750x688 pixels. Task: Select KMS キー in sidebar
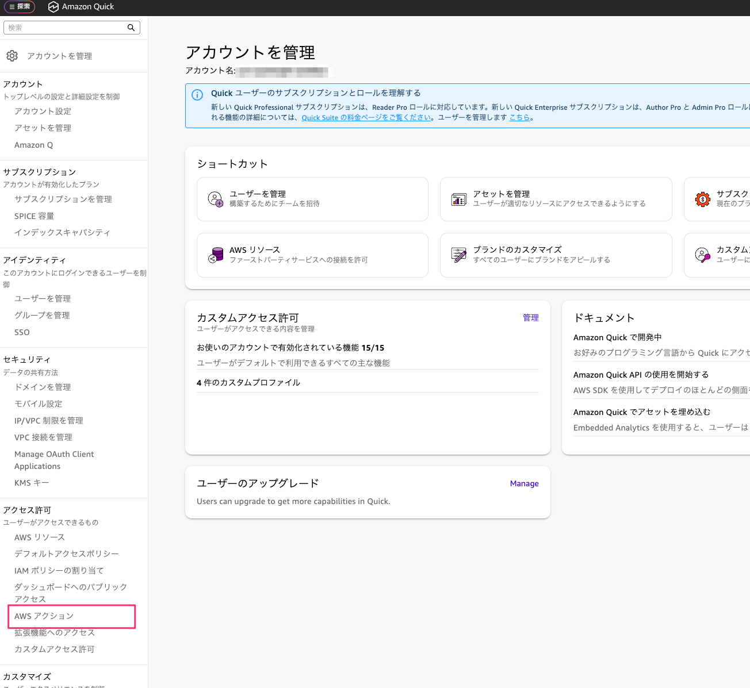point(32,483)
